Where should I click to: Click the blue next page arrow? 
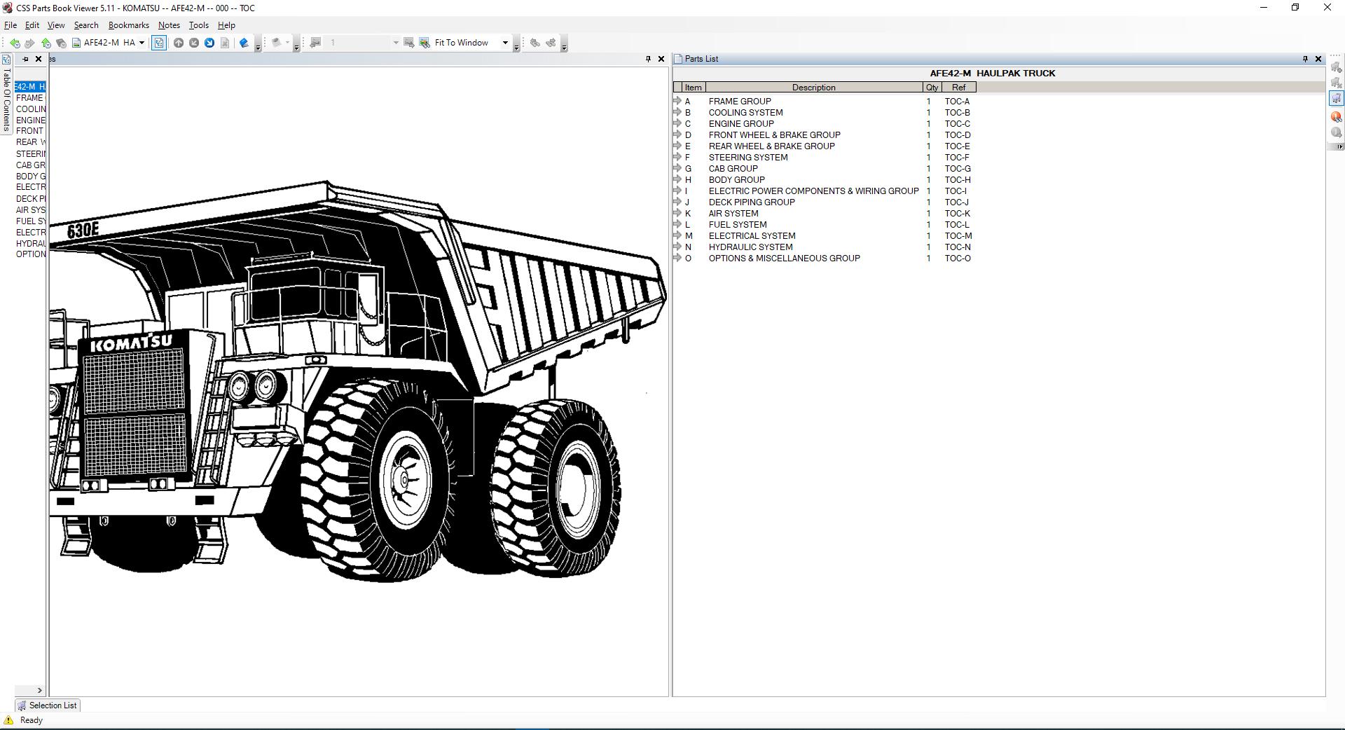pos(209,43)
